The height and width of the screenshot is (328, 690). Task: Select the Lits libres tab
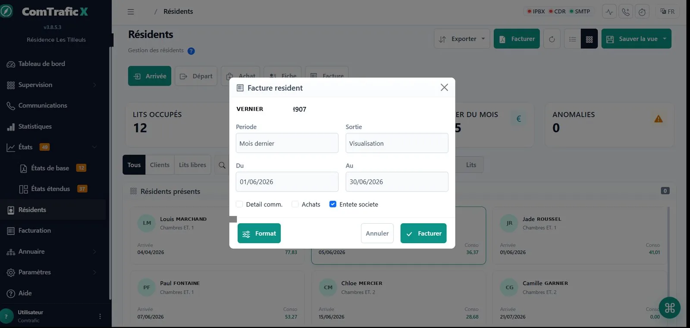click(x=192, y=165)
